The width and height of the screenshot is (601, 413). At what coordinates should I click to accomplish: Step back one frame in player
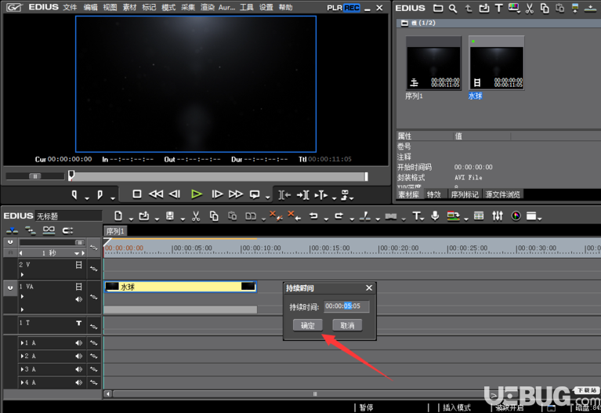tap(175, 194)
